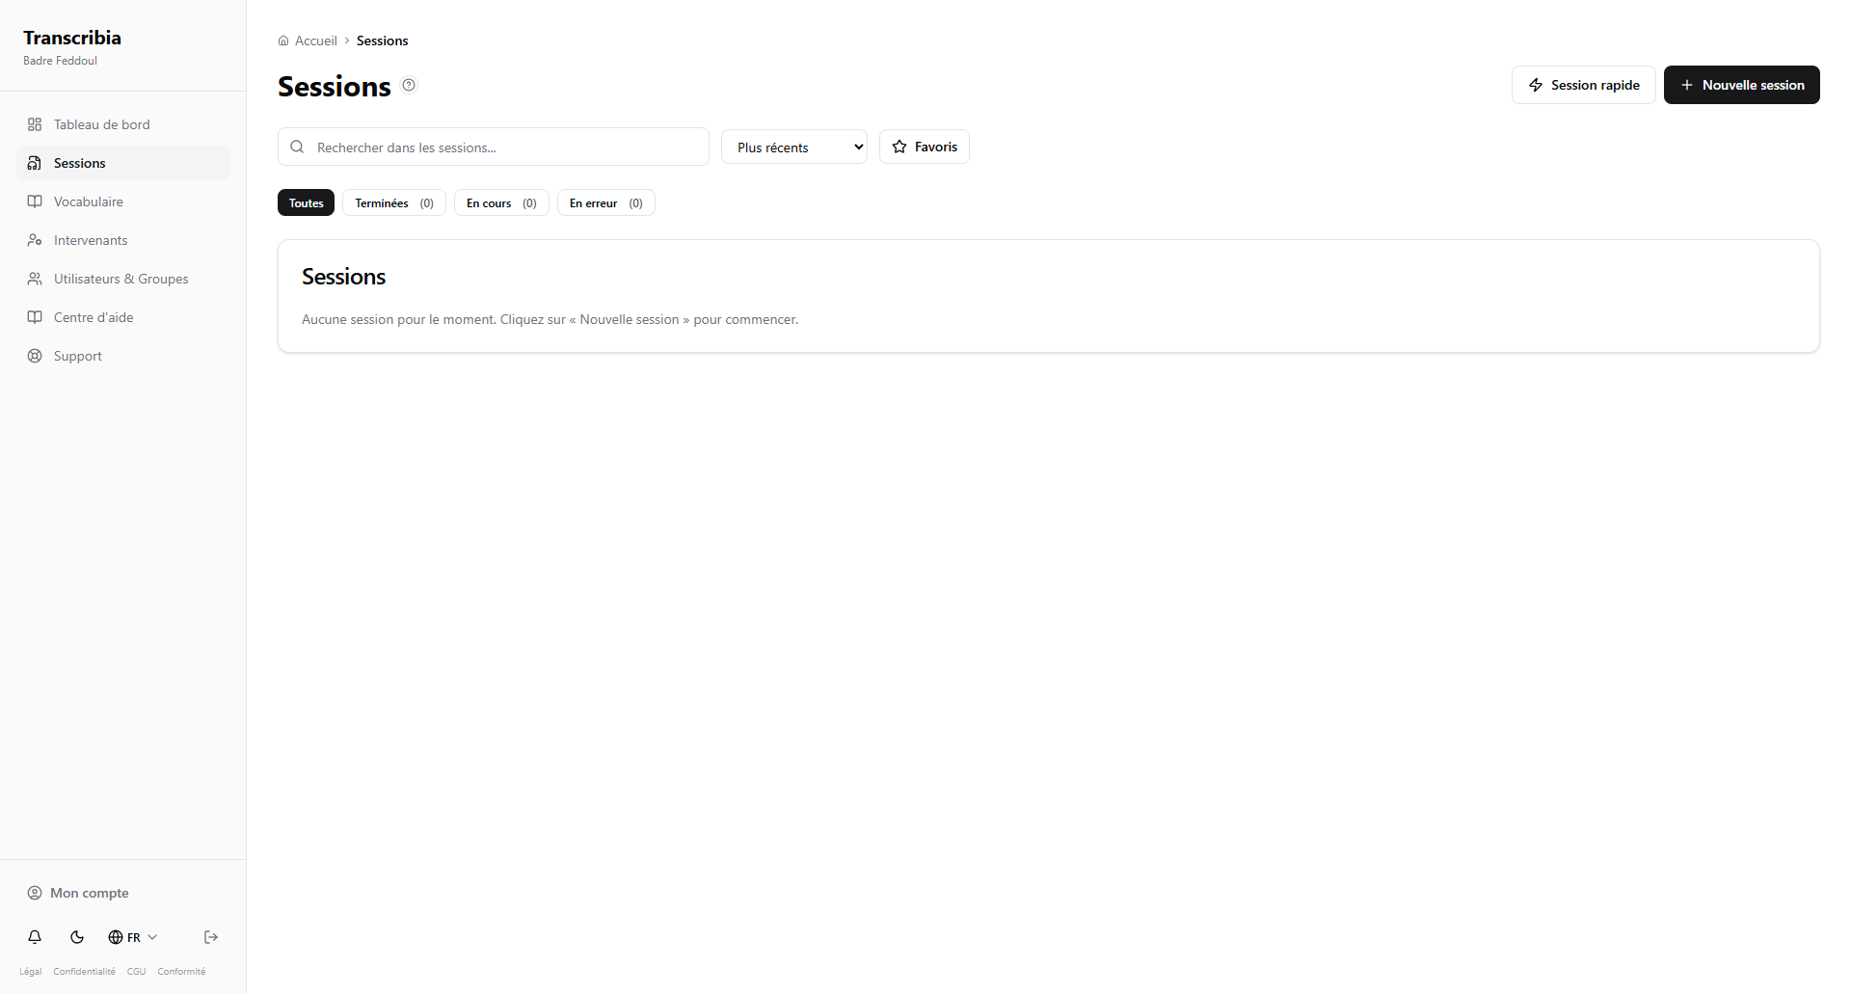Image resolution: width=1851 pixels, height=994 pixels.
Task: Open Utilisateurs & Groupes in sidebar
Action: pyautogui.click(x=122, y=279)
